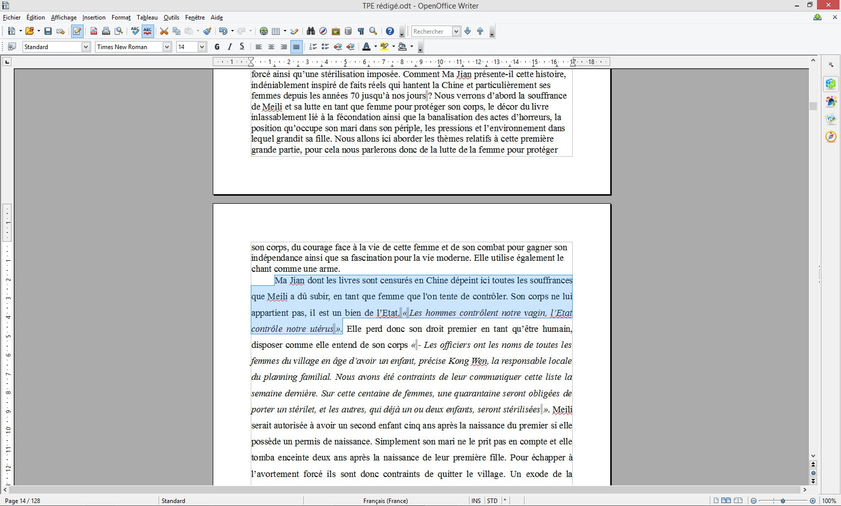Click the Format Paintbrush icon
Viewport: 841px width, 506px height.
pos(207,32)
